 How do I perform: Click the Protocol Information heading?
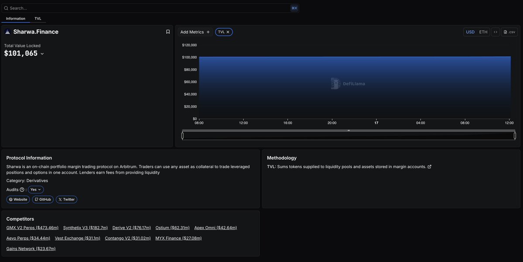click(29, 158)
